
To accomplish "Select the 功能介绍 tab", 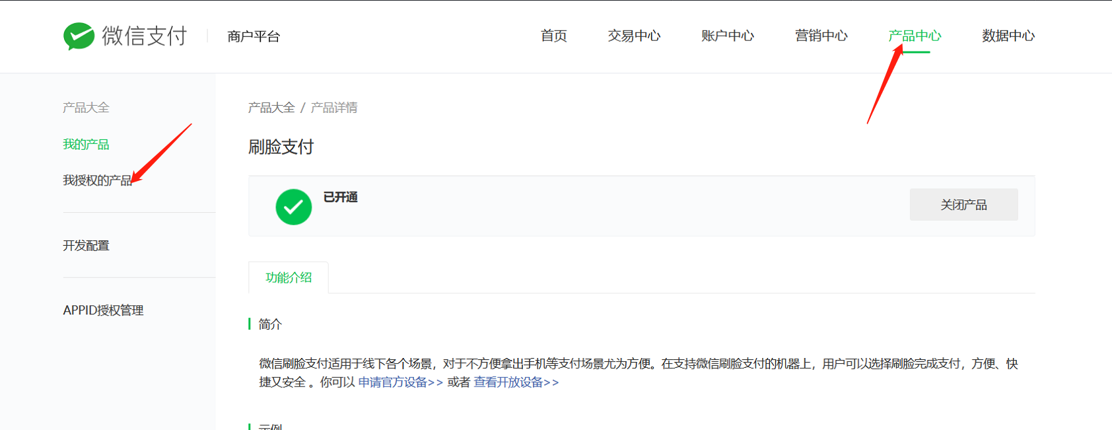I will pos(289,277).
